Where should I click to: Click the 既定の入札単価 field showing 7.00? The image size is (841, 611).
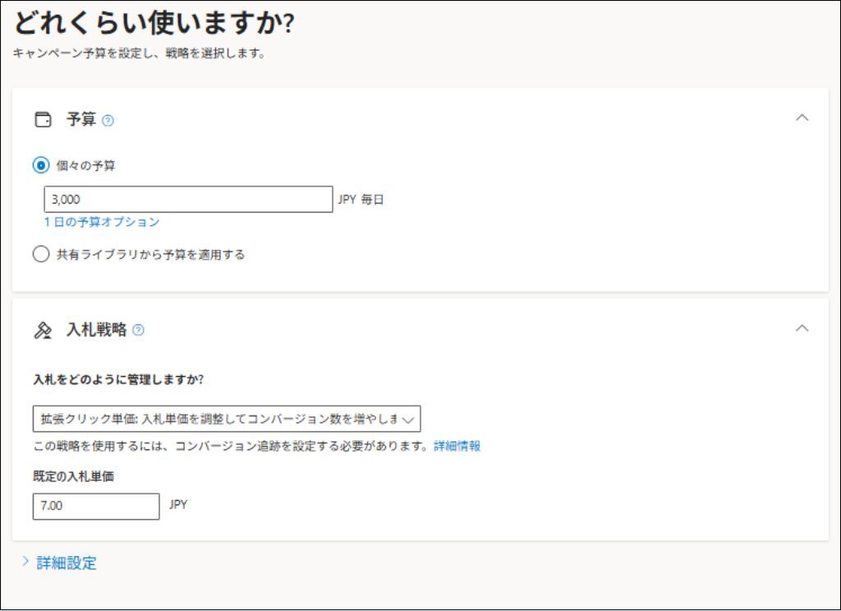click(x=96, y=507)
